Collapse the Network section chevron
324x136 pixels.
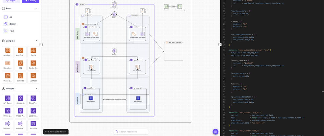[x=36, y=88]
